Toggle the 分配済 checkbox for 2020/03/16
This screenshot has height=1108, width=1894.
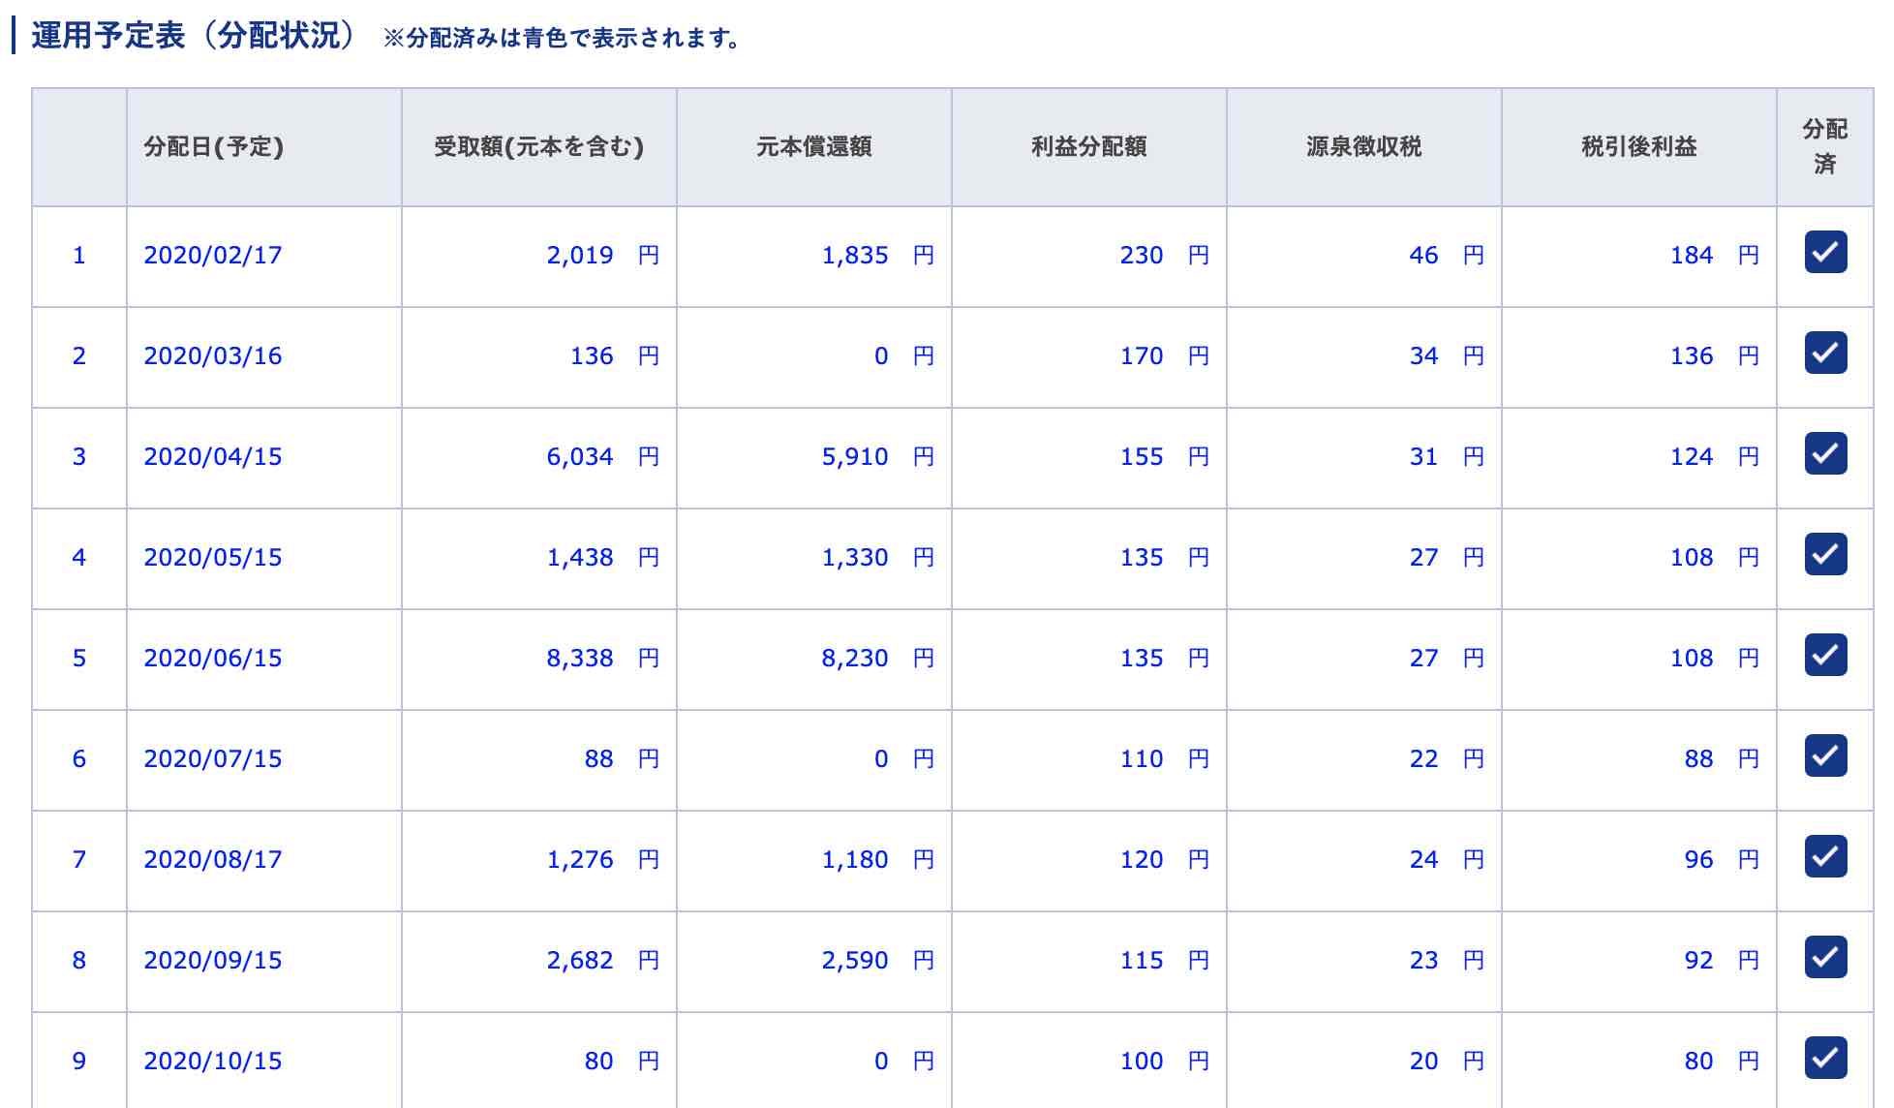coord(1825,353)
